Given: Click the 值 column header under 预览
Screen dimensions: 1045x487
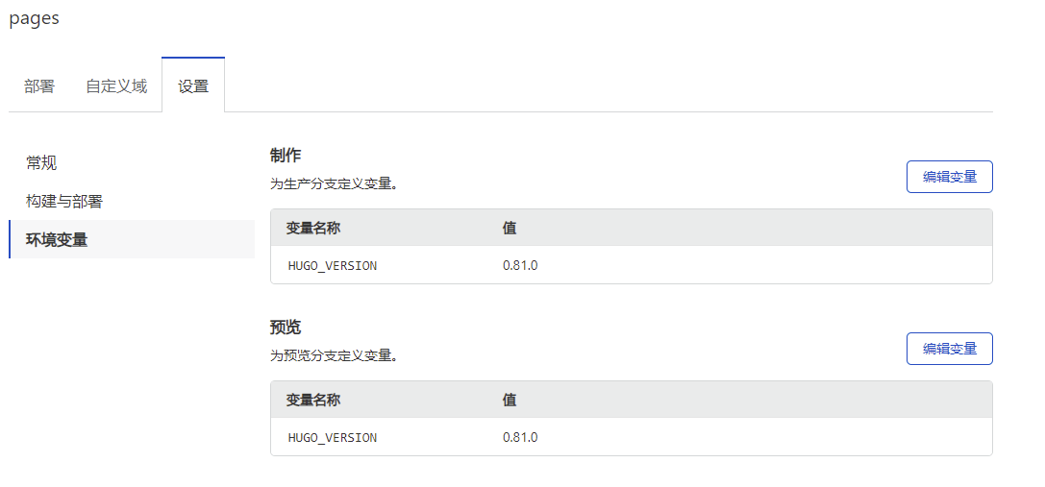Looking at the screenshot, I should pyautogui.click(x=510, y=400).
